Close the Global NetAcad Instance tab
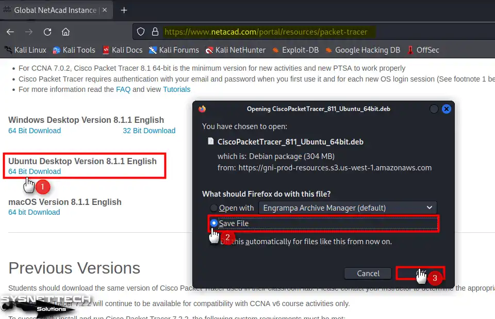This screenshot has height=319, width=495. 105,10
